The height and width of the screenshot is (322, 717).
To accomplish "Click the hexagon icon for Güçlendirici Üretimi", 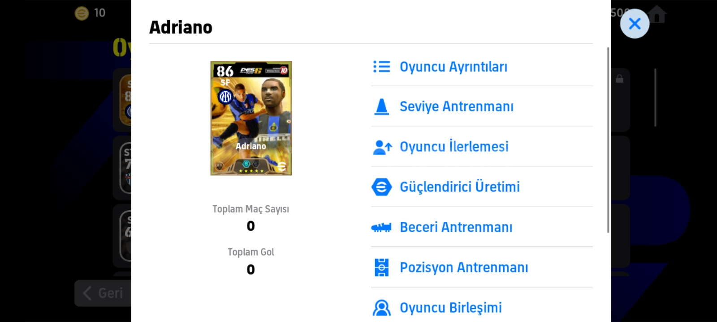I will pos(381,187).
